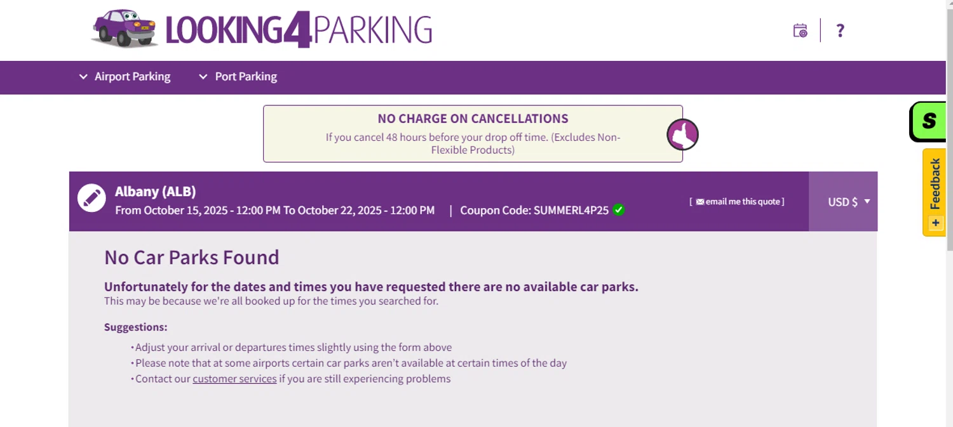Select the Airport Parking menu label
Image resolution: width=953 pixels, height=427 pixels.
(x=132, y=77)
